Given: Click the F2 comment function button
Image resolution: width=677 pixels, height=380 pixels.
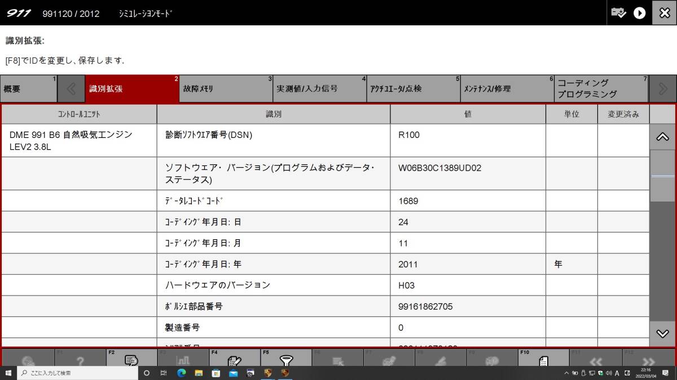Looking at the screenshot, I should click(x=131, y=359).
